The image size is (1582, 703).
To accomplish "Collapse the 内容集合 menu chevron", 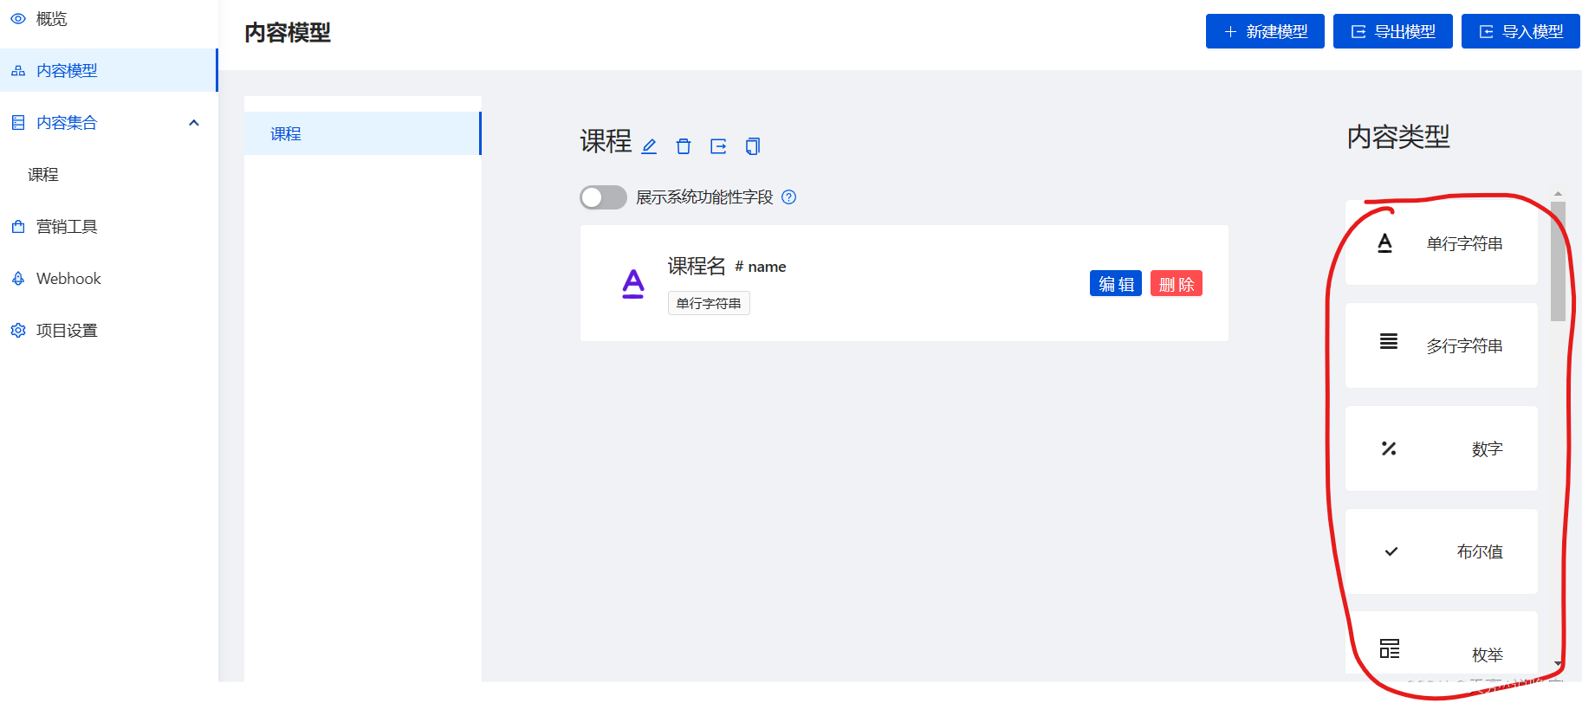I will coord(194,123).
